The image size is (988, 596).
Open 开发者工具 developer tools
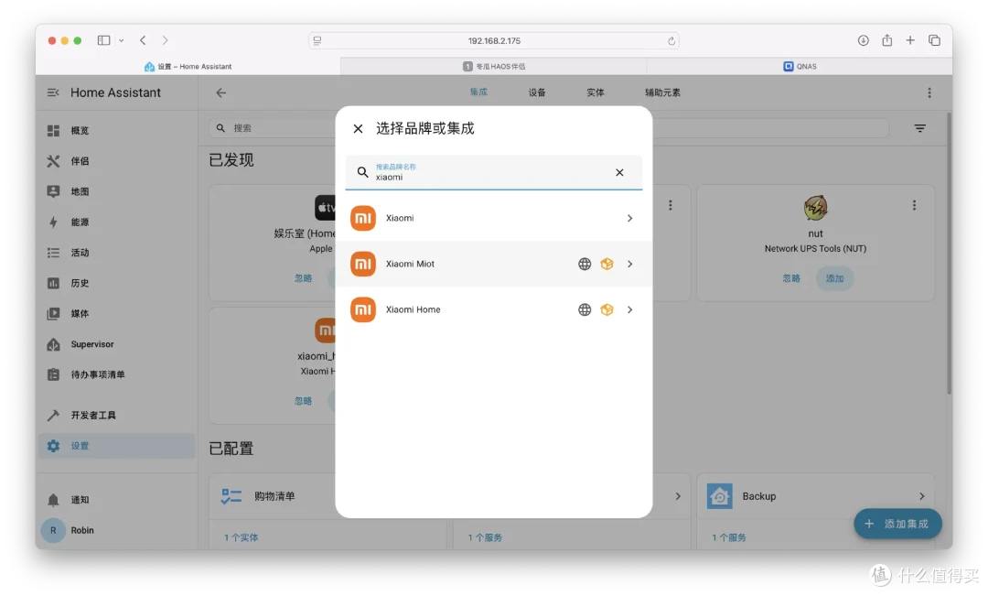click(116, 415)
